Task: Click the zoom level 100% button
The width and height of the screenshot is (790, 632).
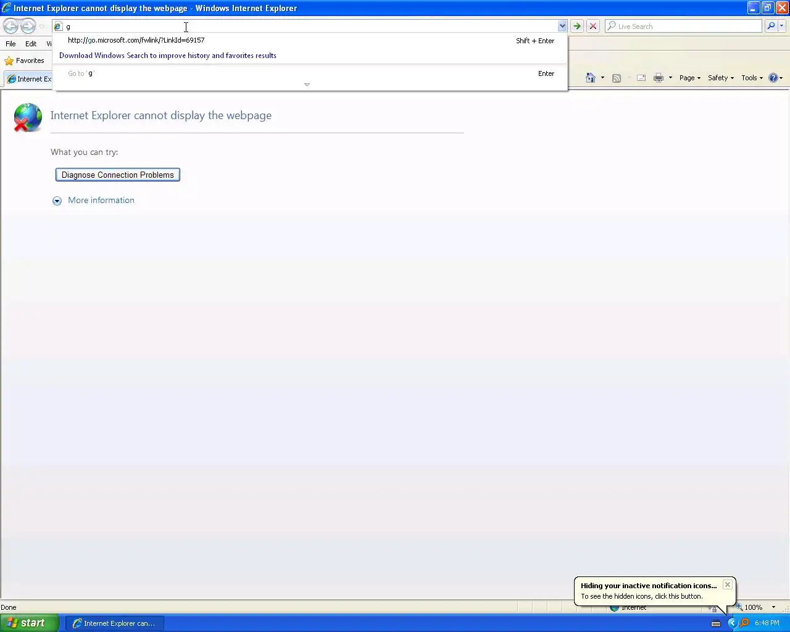Action: click(749, 607)
